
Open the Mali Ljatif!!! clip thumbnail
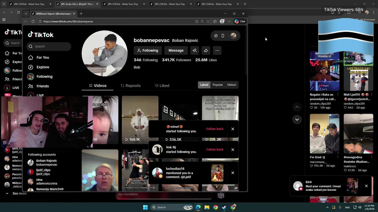click(x=358, y=72)
